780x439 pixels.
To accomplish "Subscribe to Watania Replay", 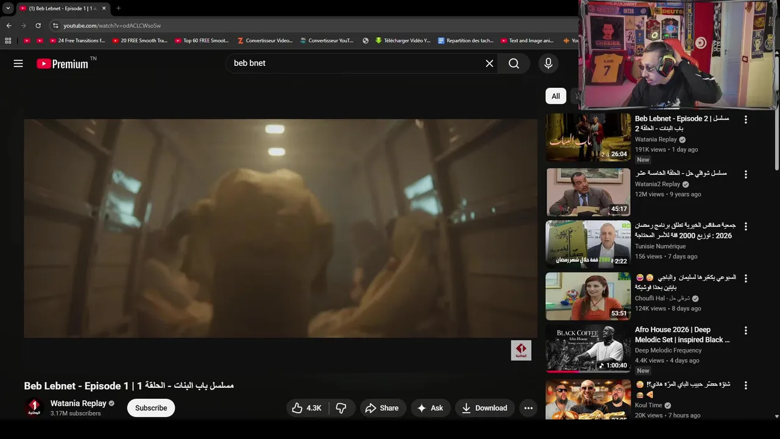I will pos(151,408).
